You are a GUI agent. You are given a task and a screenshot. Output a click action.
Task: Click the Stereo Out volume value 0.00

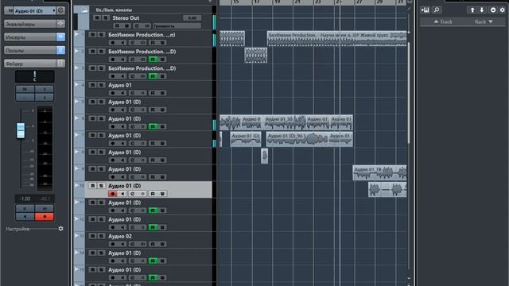coord(192,17)
